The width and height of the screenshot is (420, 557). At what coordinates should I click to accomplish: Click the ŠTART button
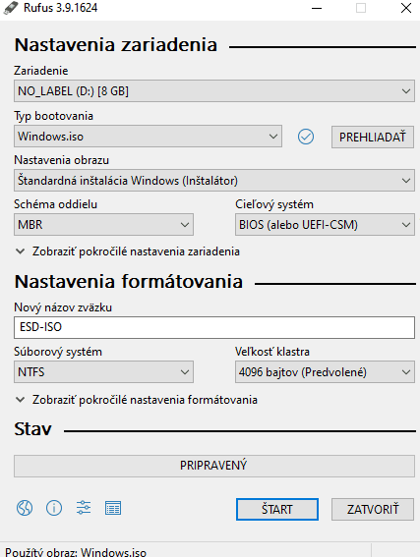[277, 510]
